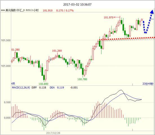Click the -0.001 MACD histogram value
Viewport: 155px width, 135px height.
(x=74, y=87)
